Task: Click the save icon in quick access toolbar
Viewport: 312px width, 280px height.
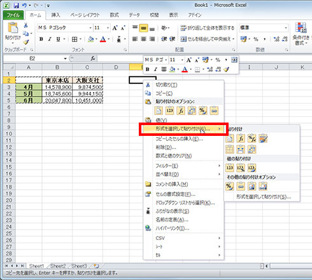Action: point(17,5)
